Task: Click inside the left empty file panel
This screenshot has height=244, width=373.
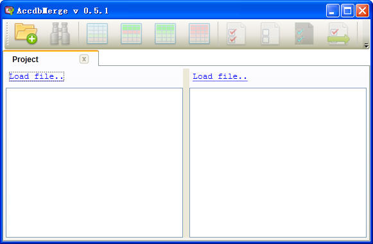Action: 94,163
